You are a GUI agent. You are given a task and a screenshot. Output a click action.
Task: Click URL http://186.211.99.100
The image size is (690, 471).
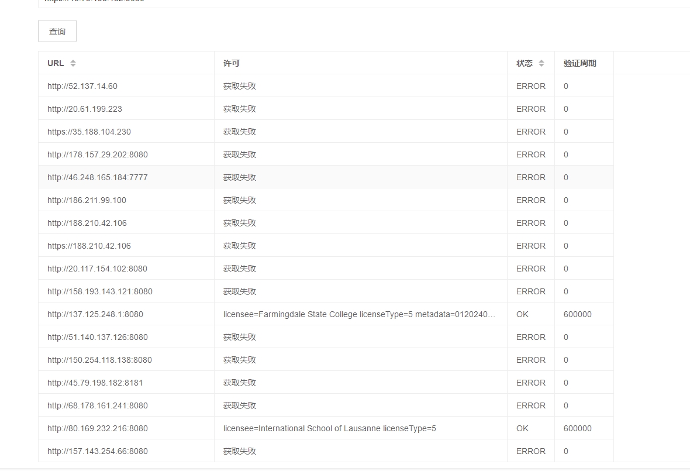tap(87, 200)
